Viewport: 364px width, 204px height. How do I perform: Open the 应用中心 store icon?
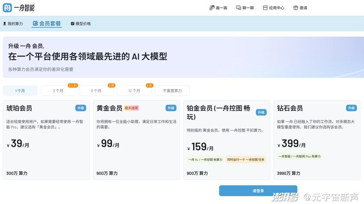pyautogui.click(x=265, y=8)
